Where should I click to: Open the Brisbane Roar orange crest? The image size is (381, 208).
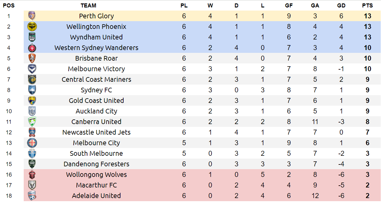(x=32, y=58)
